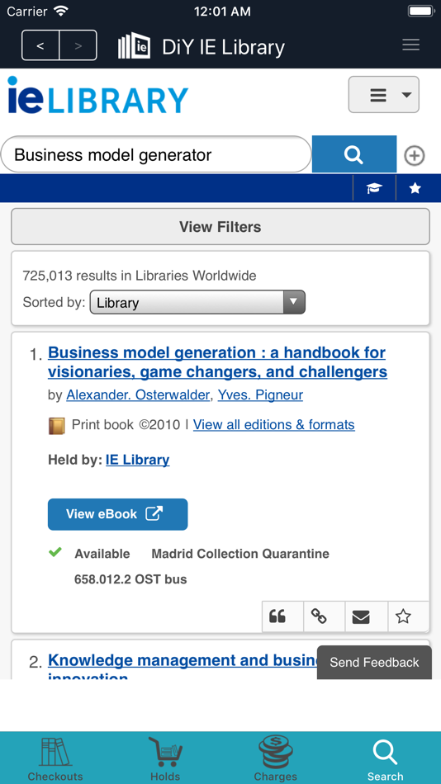
Task: Select the Madrid Collection Quarantine location text
Action: [x=240, y=554]
